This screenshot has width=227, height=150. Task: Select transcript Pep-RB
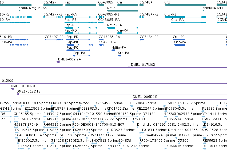81,22
